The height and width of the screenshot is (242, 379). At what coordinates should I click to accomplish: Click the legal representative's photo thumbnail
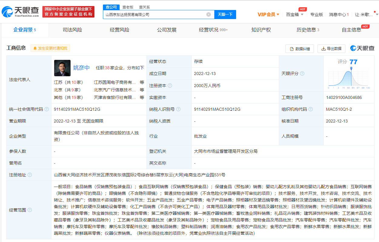coord(62,68)
